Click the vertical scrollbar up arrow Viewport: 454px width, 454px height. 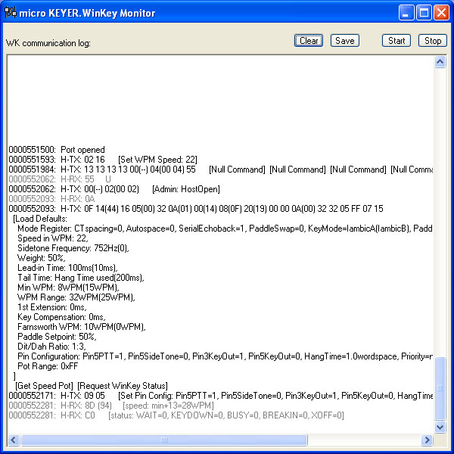(x=440, y=62)
